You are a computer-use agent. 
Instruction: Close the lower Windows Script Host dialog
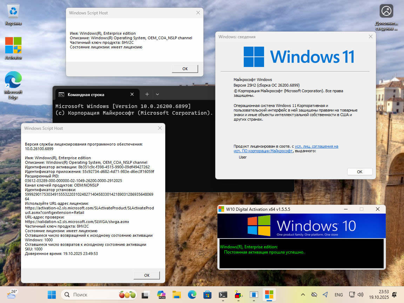[x=160, y=128]
